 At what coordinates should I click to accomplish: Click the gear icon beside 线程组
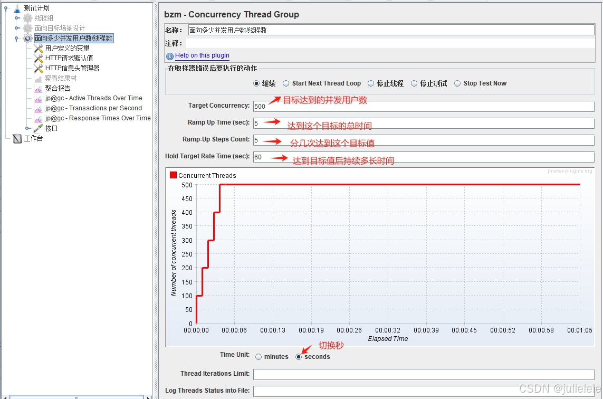pos(27,18)
